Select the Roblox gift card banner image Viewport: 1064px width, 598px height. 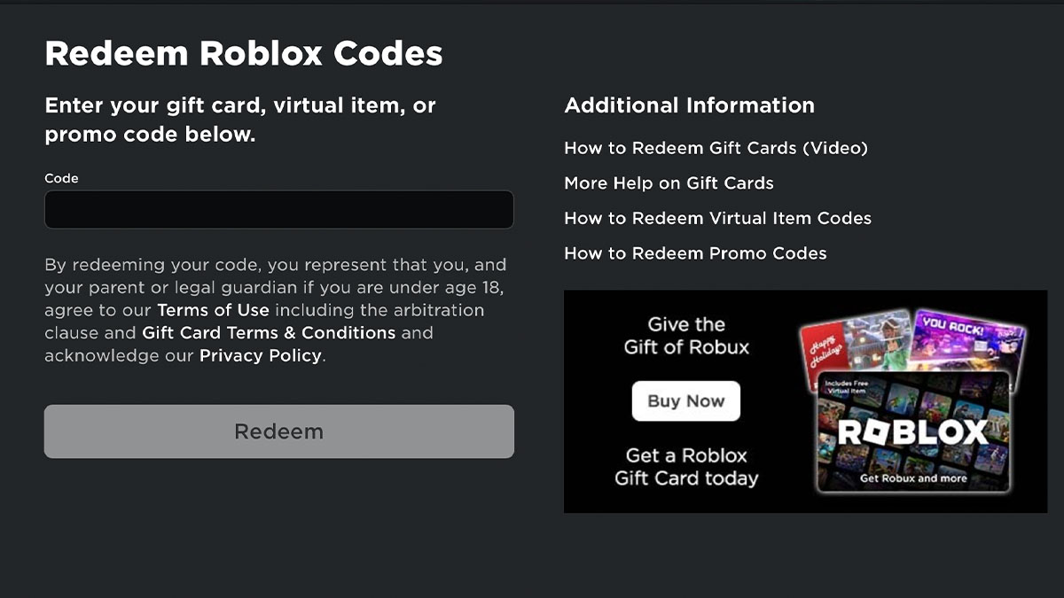point(805,400)
